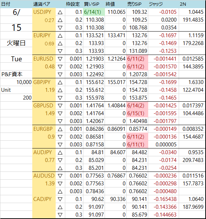Click the down triangle in AUDJPY 0.2 row
206x219 pixels.
(60, 160)
